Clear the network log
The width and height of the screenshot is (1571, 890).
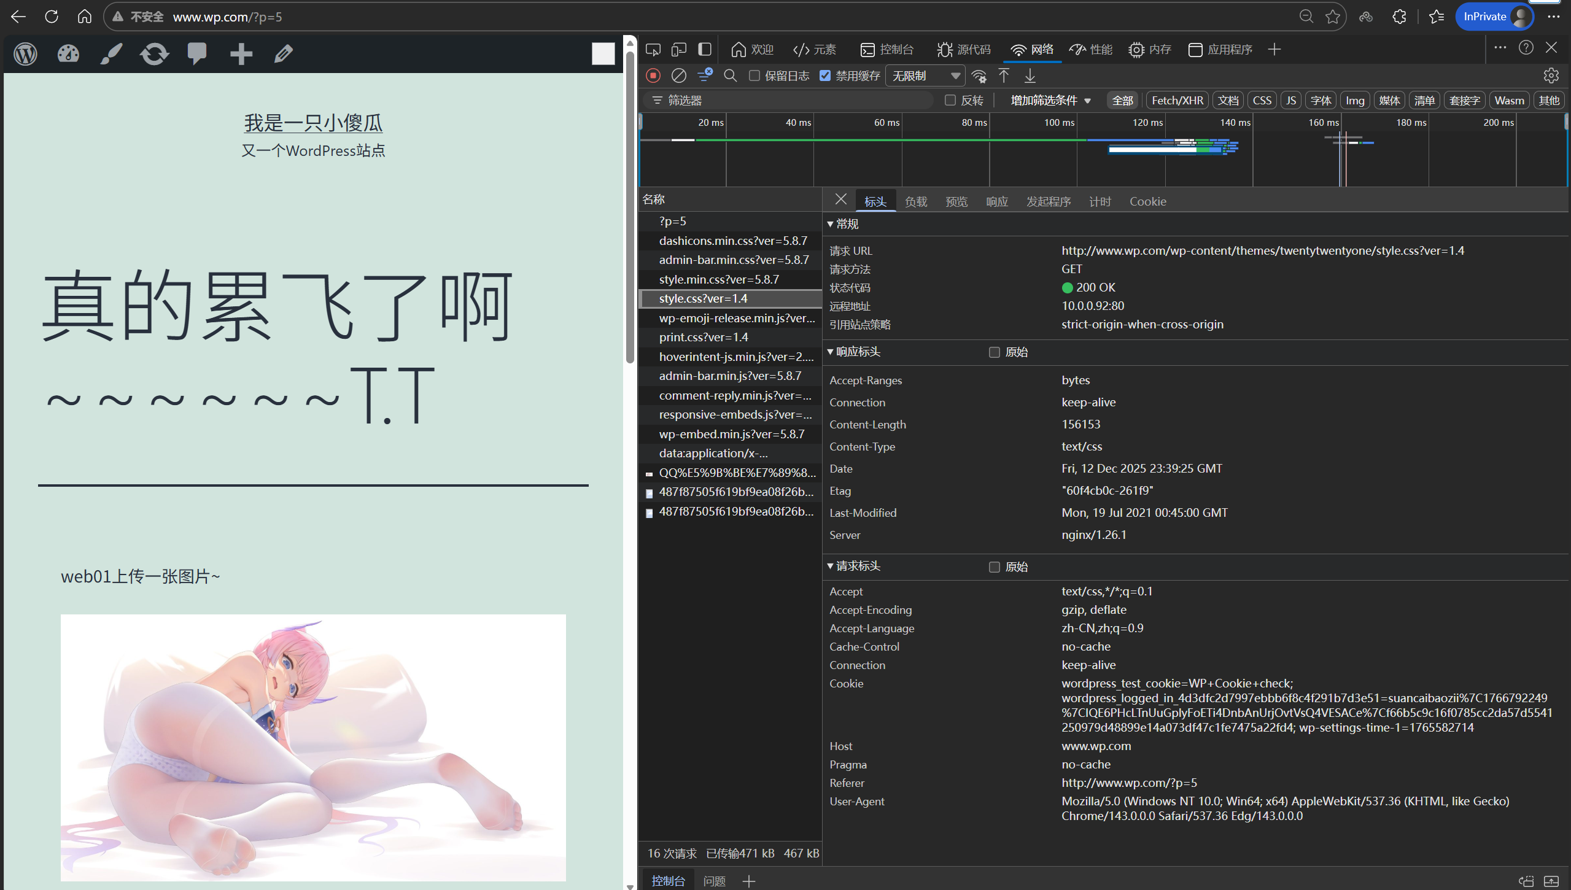(678, 75)
